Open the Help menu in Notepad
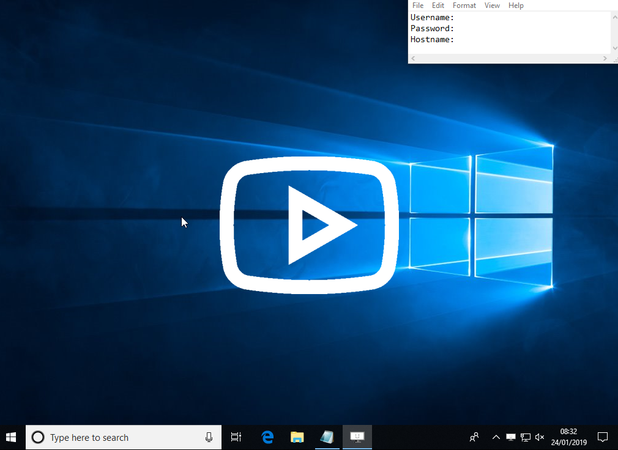Viewport: 618px width, 450px height. coord(516,6)
